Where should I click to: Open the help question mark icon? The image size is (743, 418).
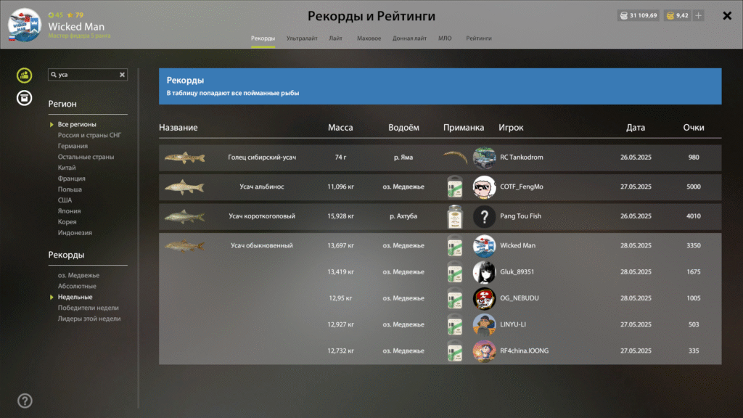click(25, 401)
